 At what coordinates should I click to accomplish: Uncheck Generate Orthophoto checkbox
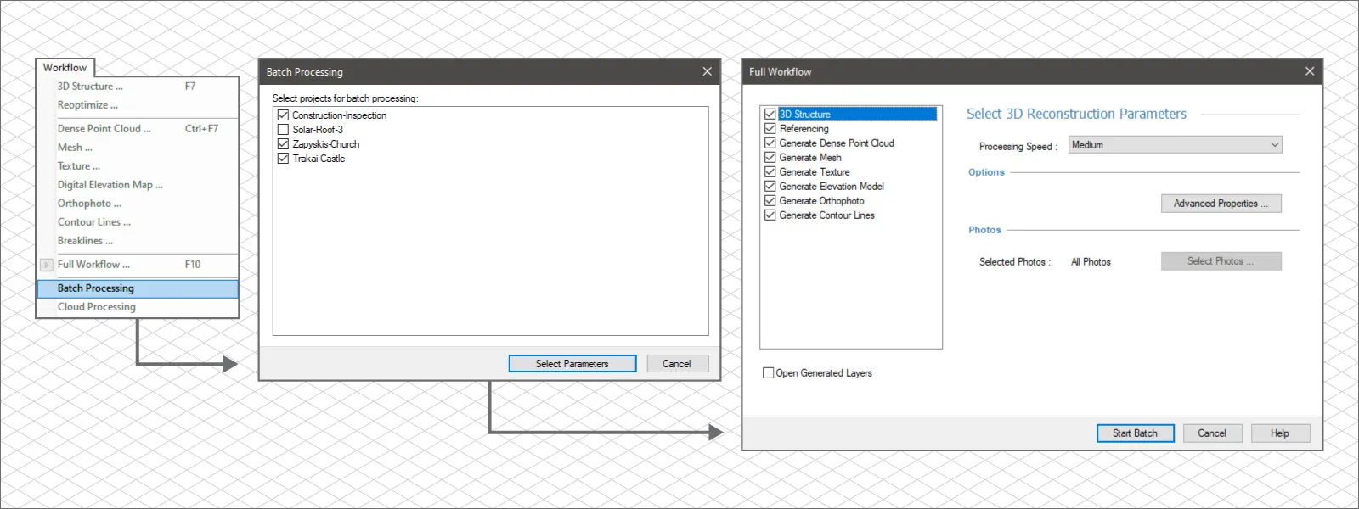[770, 200]
